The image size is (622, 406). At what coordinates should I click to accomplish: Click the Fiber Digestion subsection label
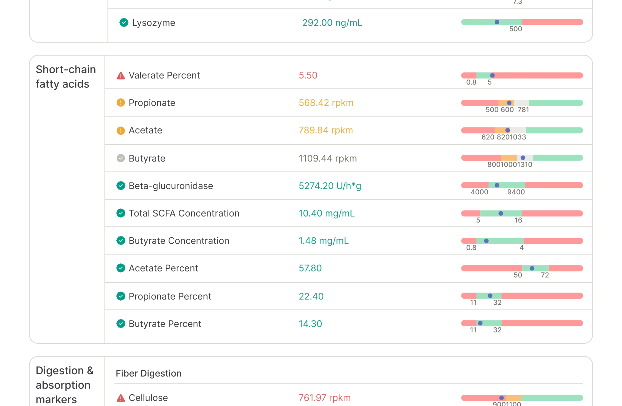point(148,373)
